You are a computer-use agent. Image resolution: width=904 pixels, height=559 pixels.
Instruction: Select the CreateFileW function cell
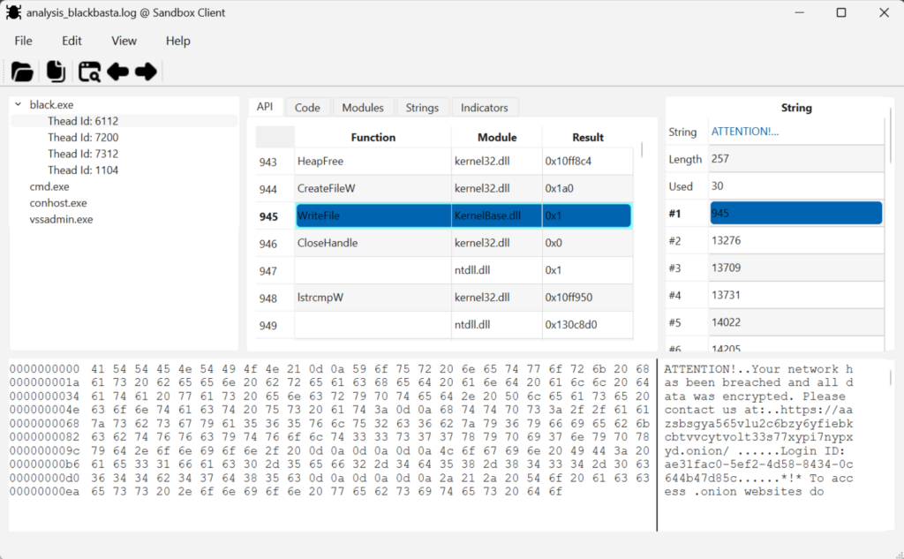click(373, 189)
